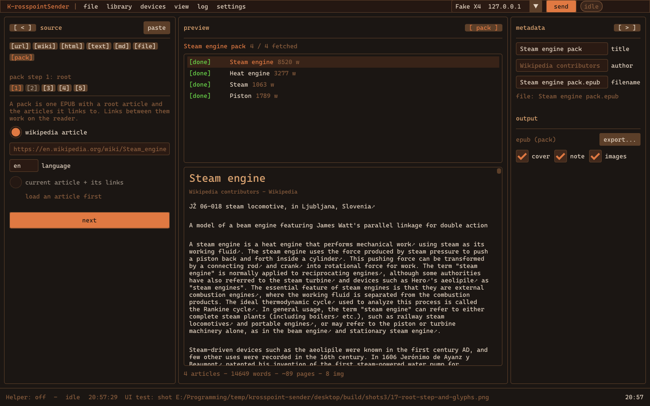Collapse source panel with [ < ] button
This screenshot has height=406, width=650.
point(23,28)
